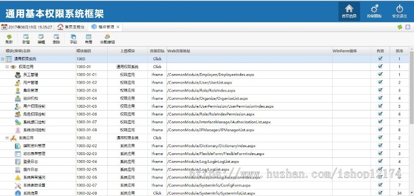The image size is (414, 196).
Task: Select module code cell 1000-01-03
Action: pyautogui.click(x=92, y=91)
